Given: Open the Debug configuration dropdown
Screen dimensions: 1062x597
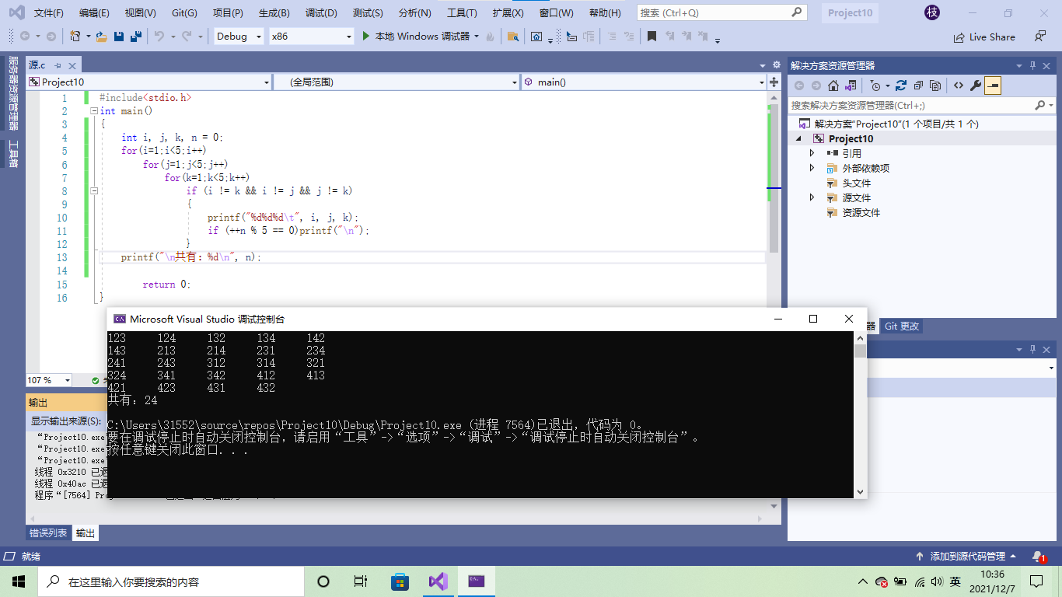Looking at the screenshot, I should (239, 37).
